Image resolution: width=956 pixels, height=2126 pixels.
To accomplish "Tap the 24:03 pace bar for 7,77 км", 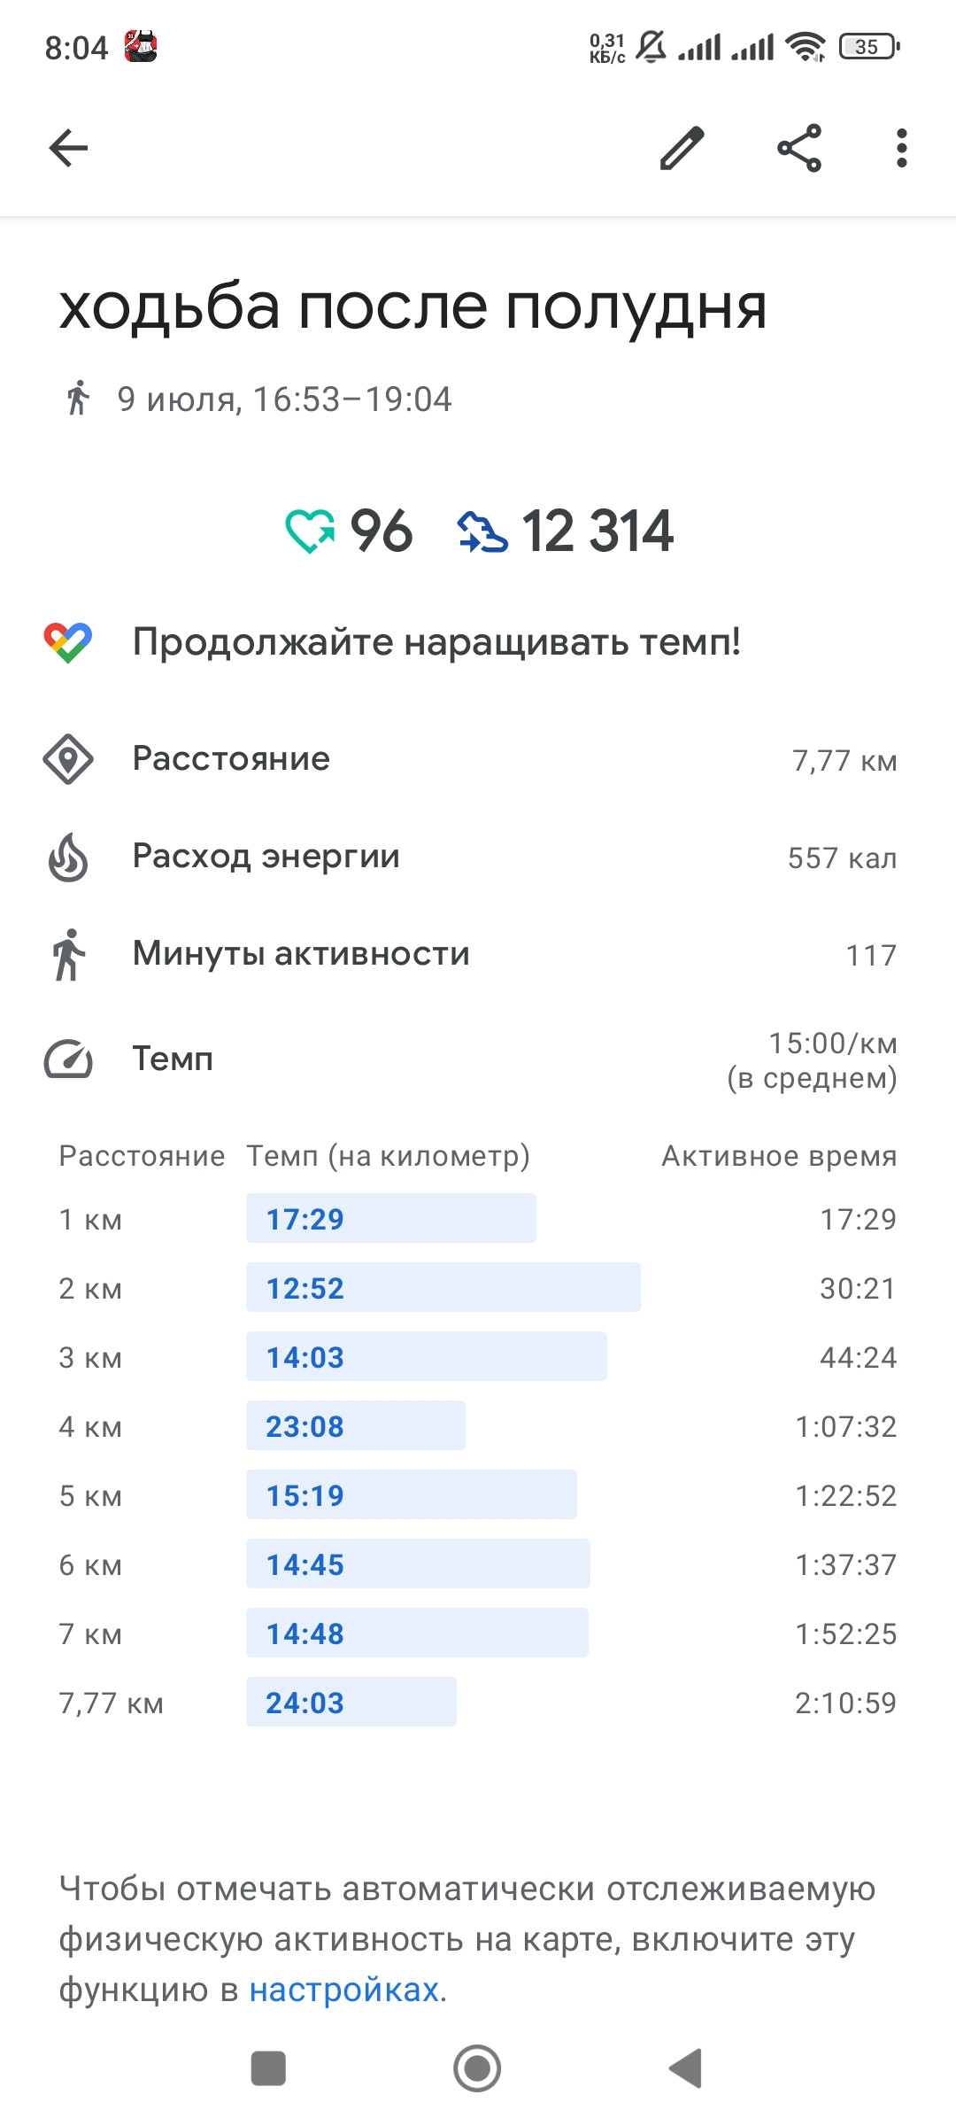I will 351,1702.
